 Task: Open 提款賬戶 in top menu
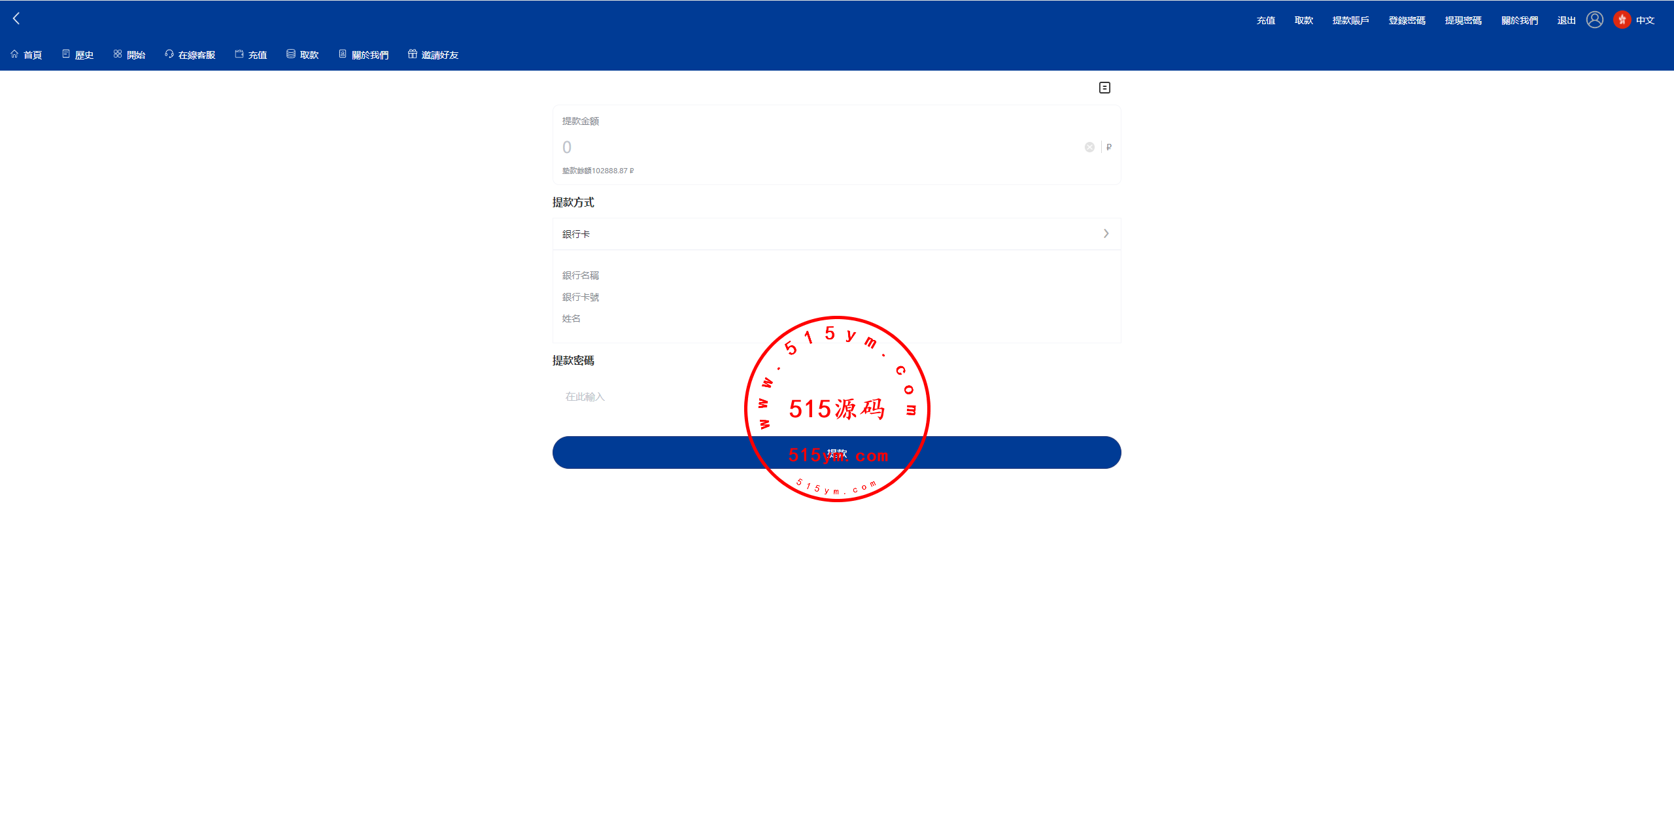(x=1350, y=20)
